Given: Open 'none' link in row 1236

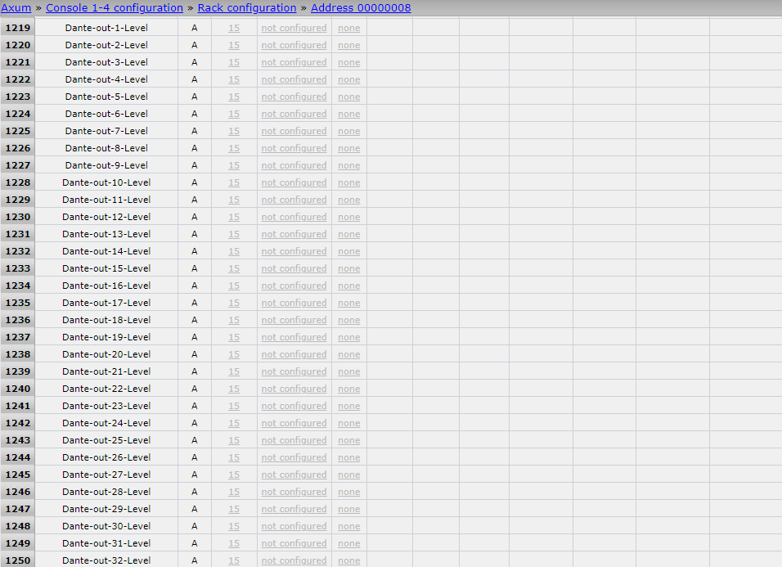Looking at the screenshot, I should pos(349,320).
